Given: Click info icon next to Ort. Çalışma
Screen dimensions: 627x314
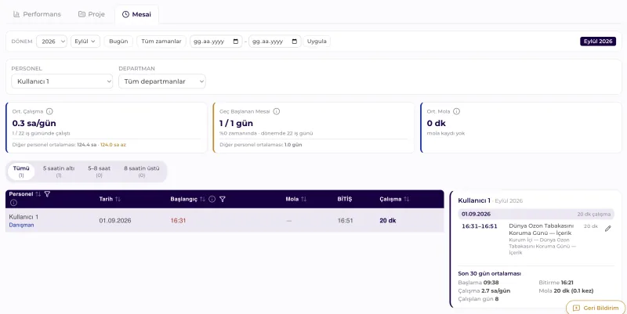Looking at the screenshot, I should pos(49,111).
